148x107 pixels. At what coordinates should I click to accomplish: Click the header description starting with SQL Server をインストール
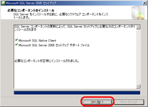(x=61, y=16)
